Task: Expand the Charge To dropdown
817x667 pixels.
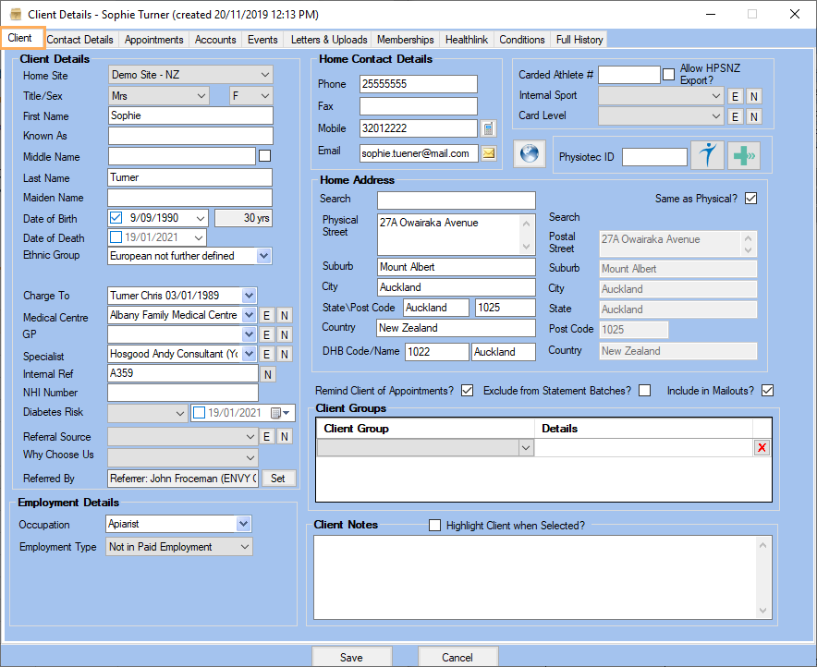Action: [249, 296]
